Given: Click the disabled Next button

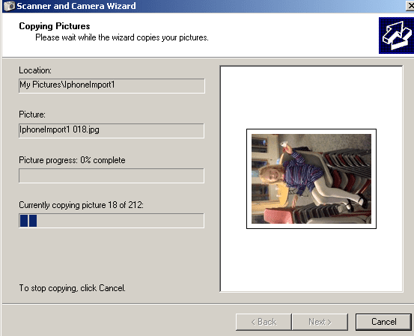Looking at the screenshot, I should 320,322.
